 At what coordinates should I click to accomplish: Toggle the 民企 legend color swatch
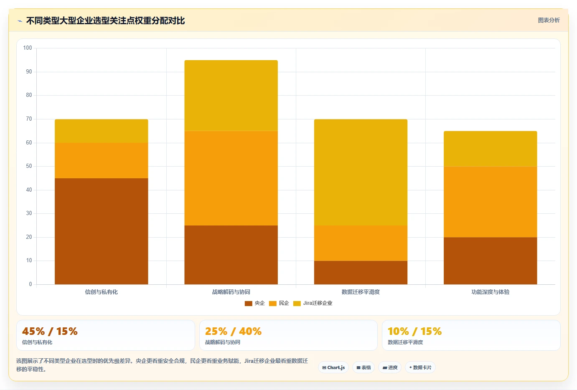pyautogui.click(x=272, y=303)
